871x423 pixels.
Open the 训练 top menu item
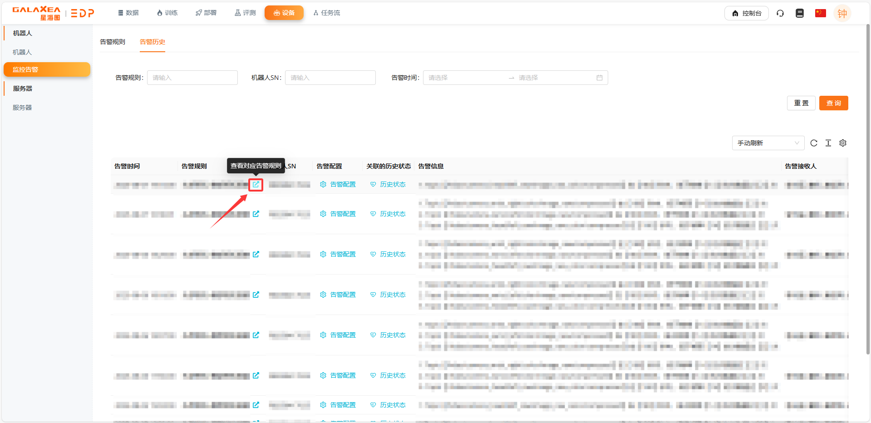(x=167, y=13)
